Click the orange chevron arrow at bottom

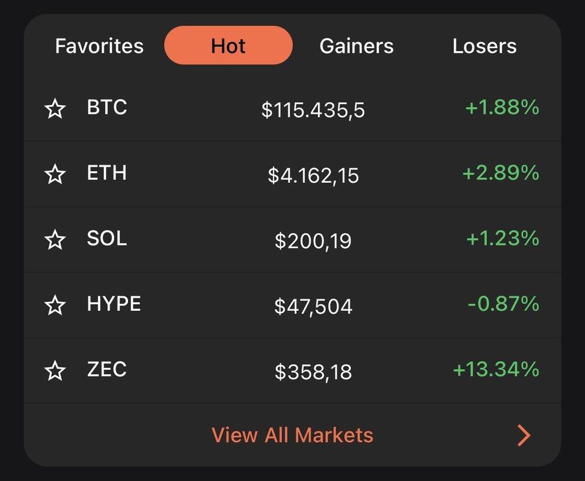point(524,435)
